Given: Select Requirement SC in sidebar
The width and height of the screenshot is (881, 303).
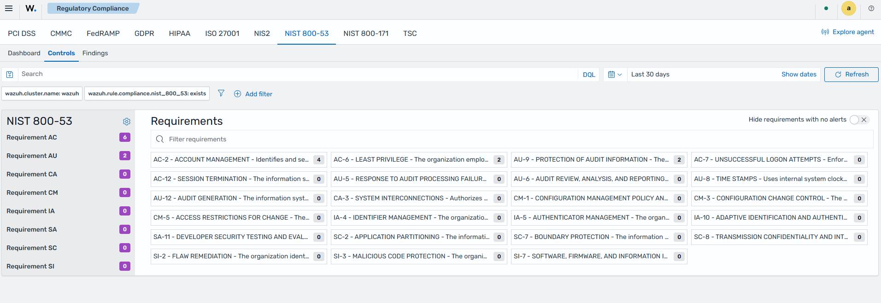Looking at the screenshot, I should point(68,248).
